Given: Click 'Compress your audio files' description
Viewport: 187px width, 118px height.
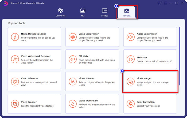Looking at the screenshot, I should tap(153, 39).
